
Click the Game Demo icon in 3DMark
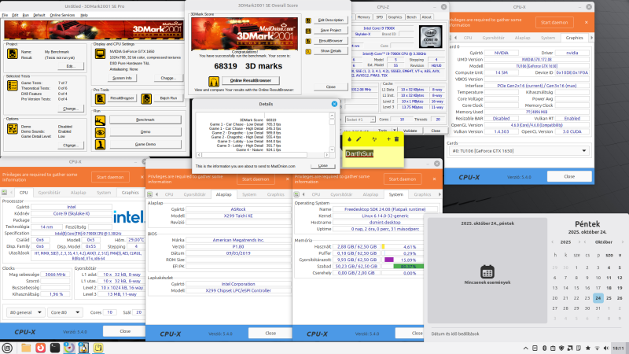click(100, 144)
